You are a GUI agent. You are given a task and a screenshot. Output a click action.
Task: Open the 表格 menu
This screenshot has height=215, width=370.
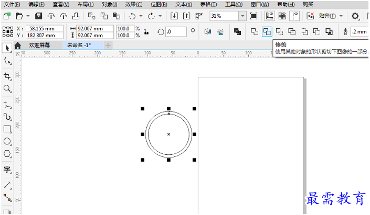pyautogui.click(x=208, y=5)
